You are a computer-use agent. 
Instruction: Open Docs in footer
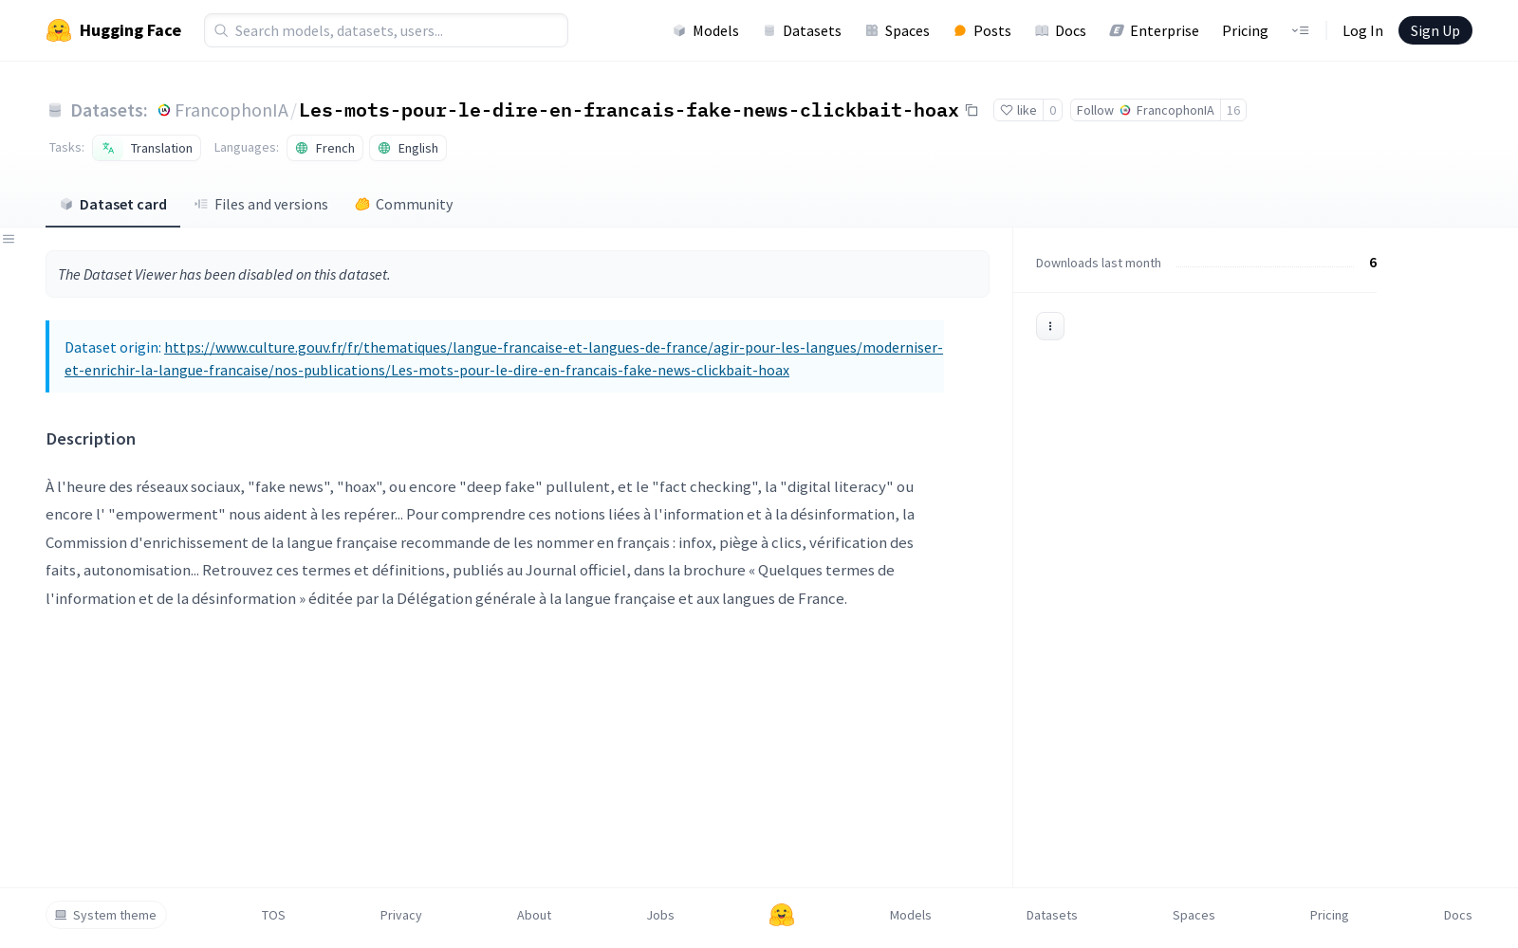coord(1457,915)
